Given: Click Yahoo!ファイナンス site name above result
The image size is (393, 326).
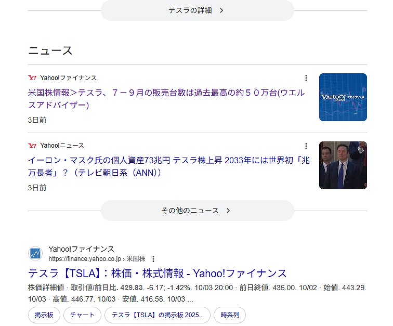Looking at the screenshot, I should coord(82,249).
